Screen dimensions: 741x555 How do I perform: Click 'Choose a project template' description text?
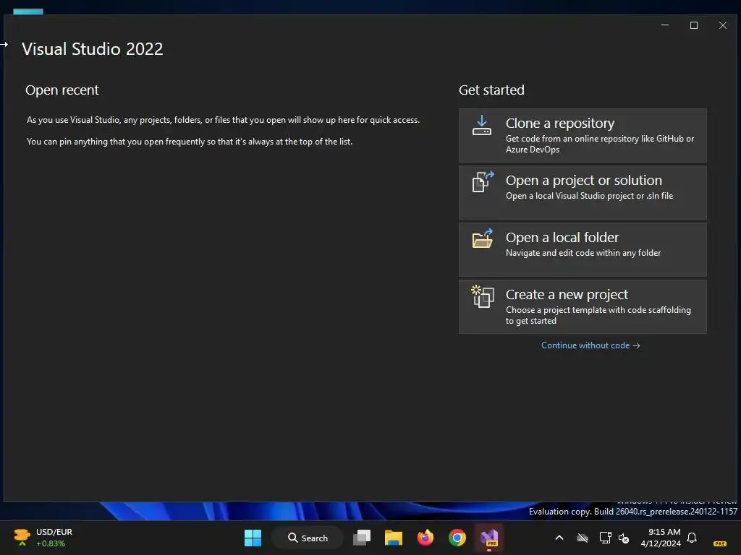click(x=598, y=315)
